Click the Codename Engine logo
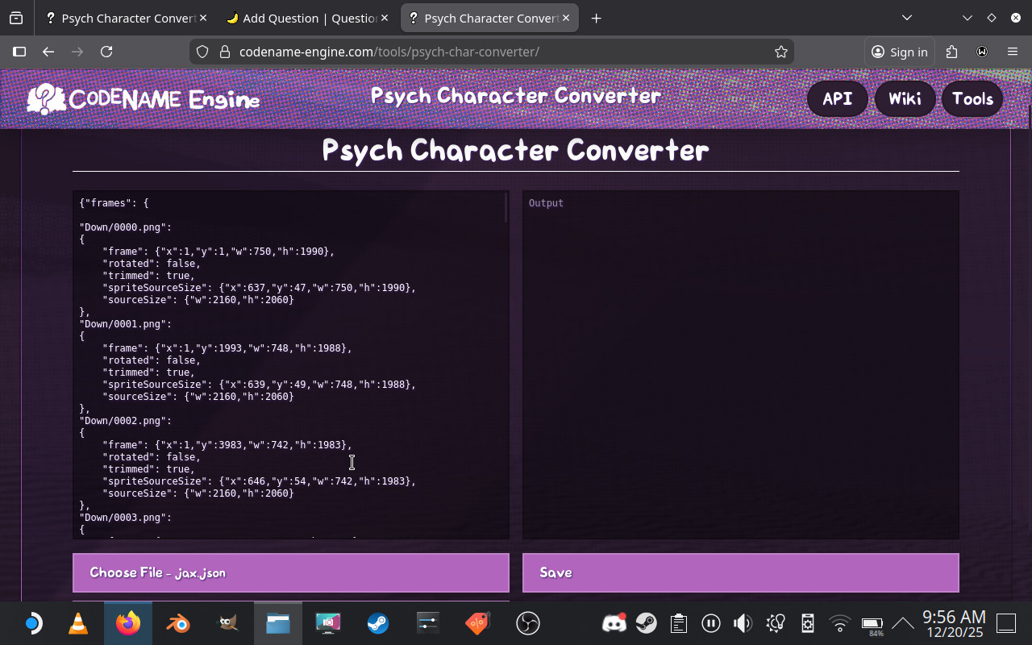 tap(144, 99)
